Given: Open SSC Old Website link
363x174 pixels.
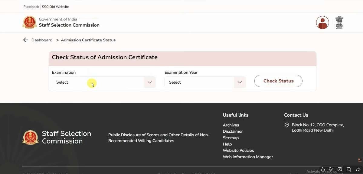Looking at the screenshot, I should pos(55,7).
